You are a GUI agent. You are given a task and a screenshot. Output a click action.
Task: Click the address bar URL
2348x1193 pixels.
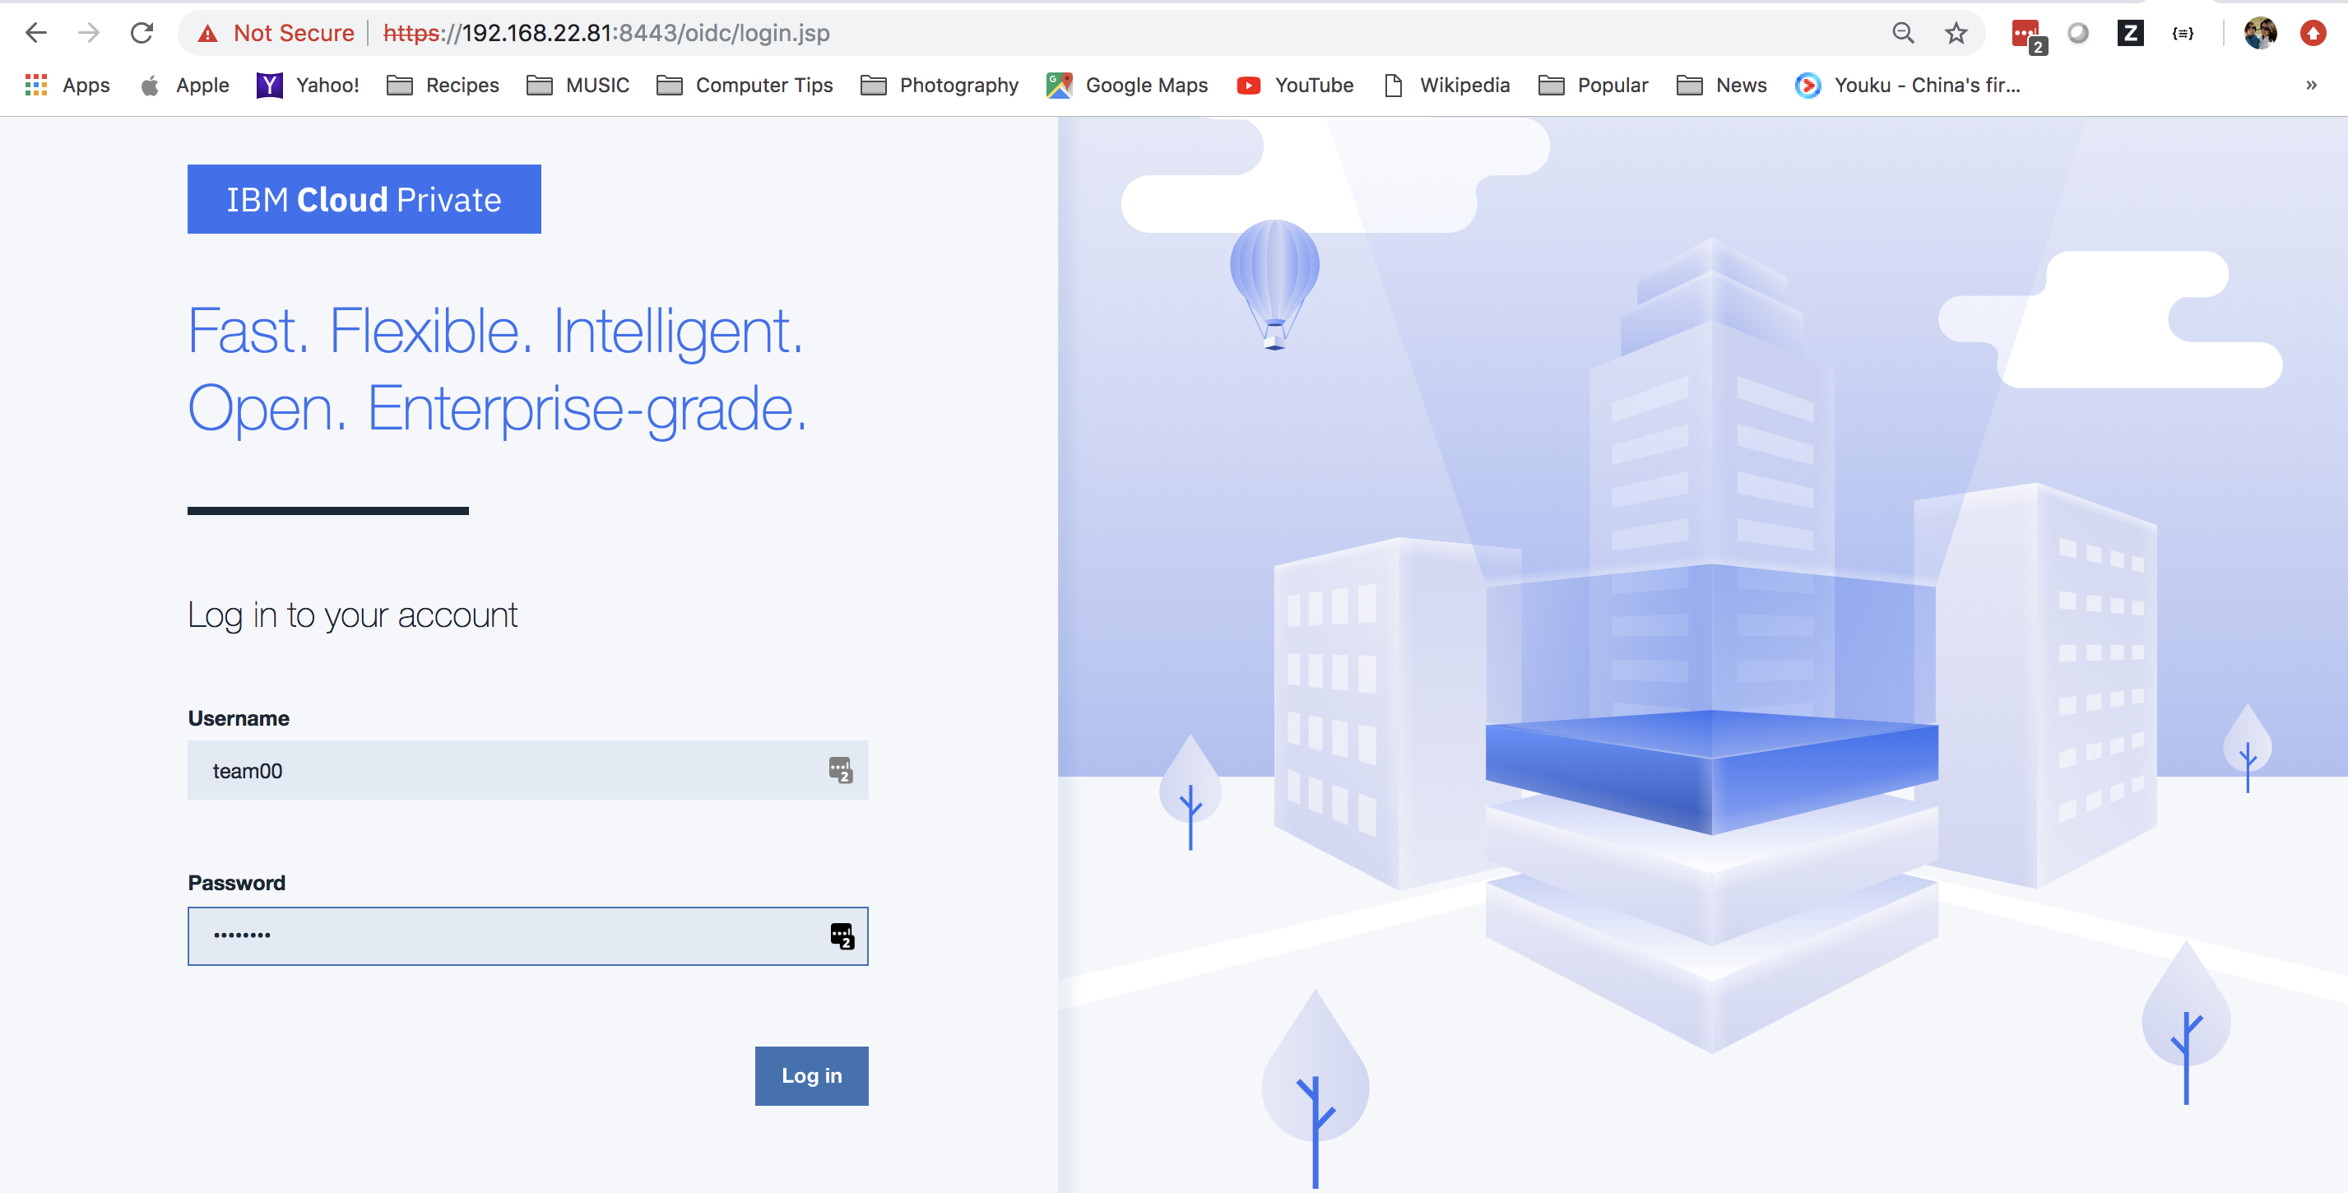tap(606, 33)
